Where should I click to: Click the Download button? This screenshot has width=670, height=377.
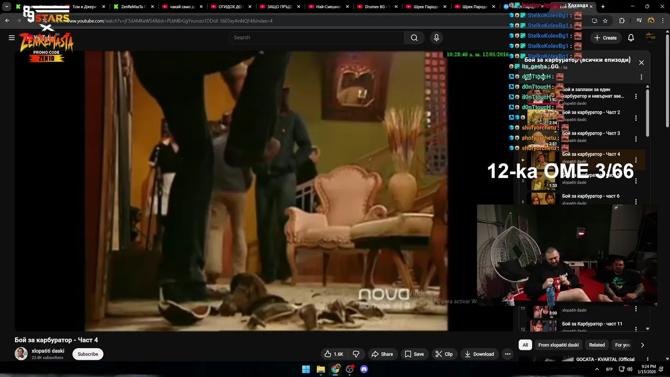pos(479,354)
